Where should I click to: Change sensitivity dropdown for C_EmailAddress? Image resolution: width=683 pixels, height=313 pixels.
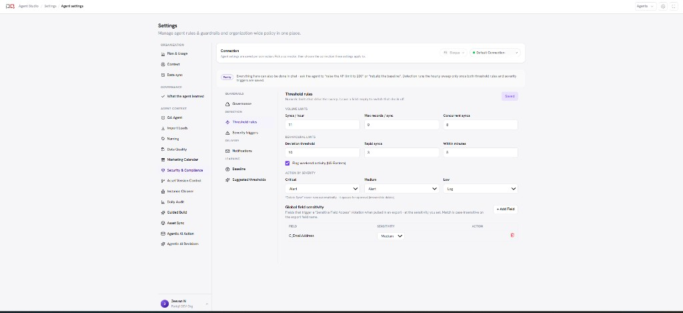pos(391,236)
